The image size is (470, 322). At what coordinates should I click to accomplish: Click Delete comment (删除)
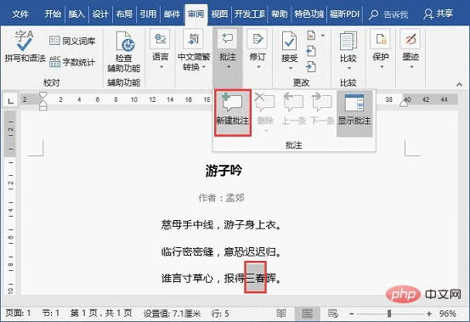pos(265,113)
